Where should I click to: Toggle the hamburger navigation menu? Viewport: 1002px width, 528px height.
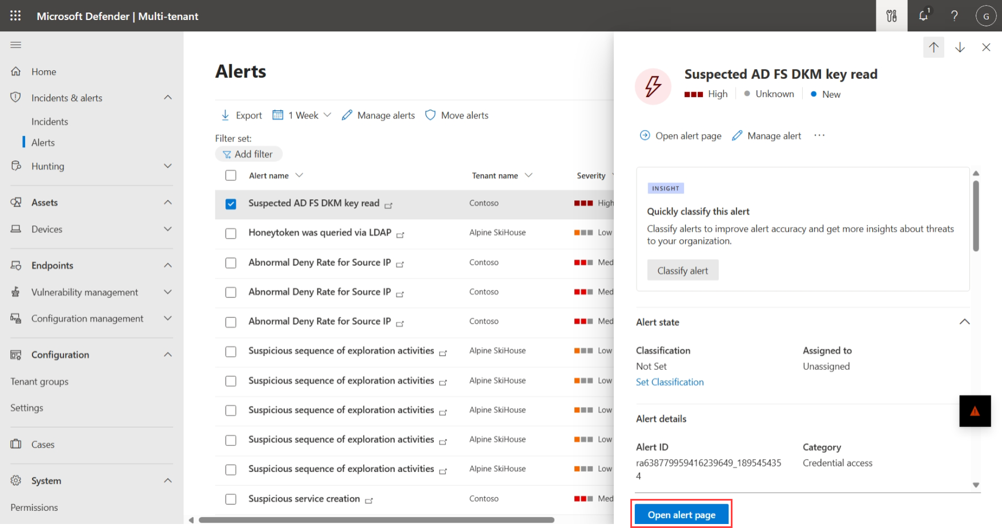(16, 45)
